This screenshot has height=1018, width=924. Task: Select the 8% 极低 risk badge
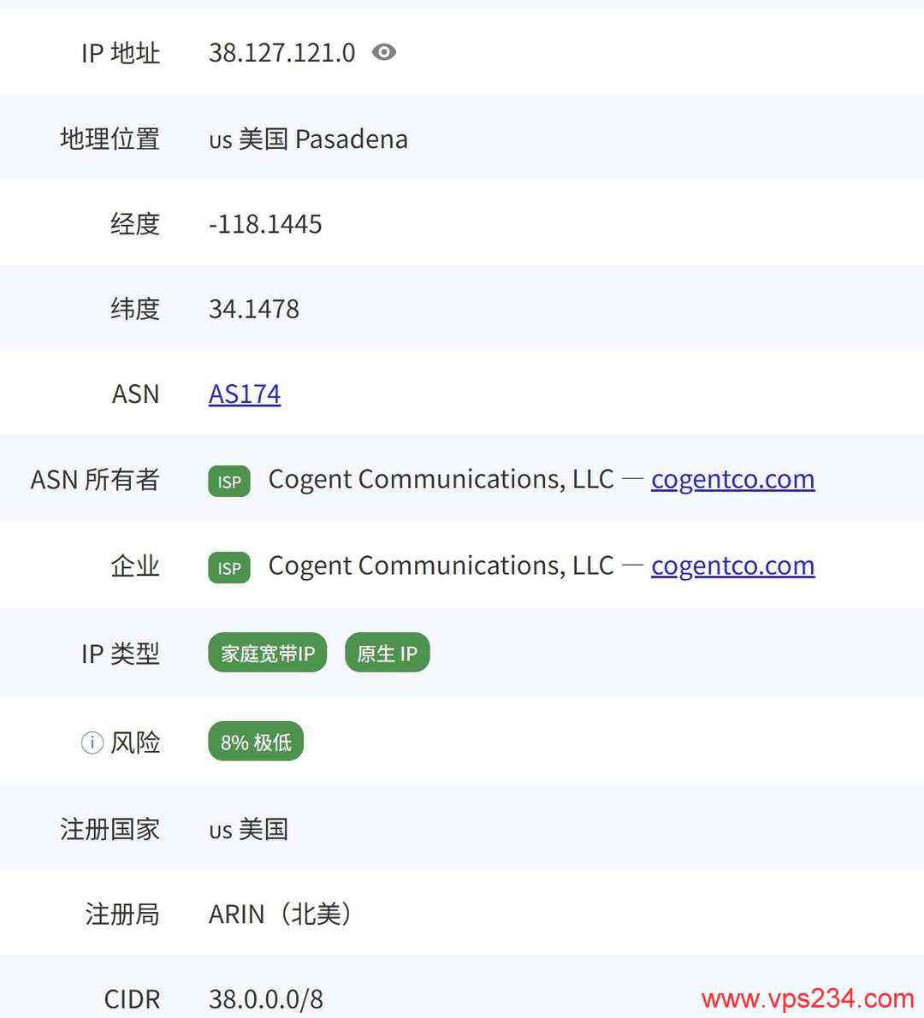pos(255,742)
